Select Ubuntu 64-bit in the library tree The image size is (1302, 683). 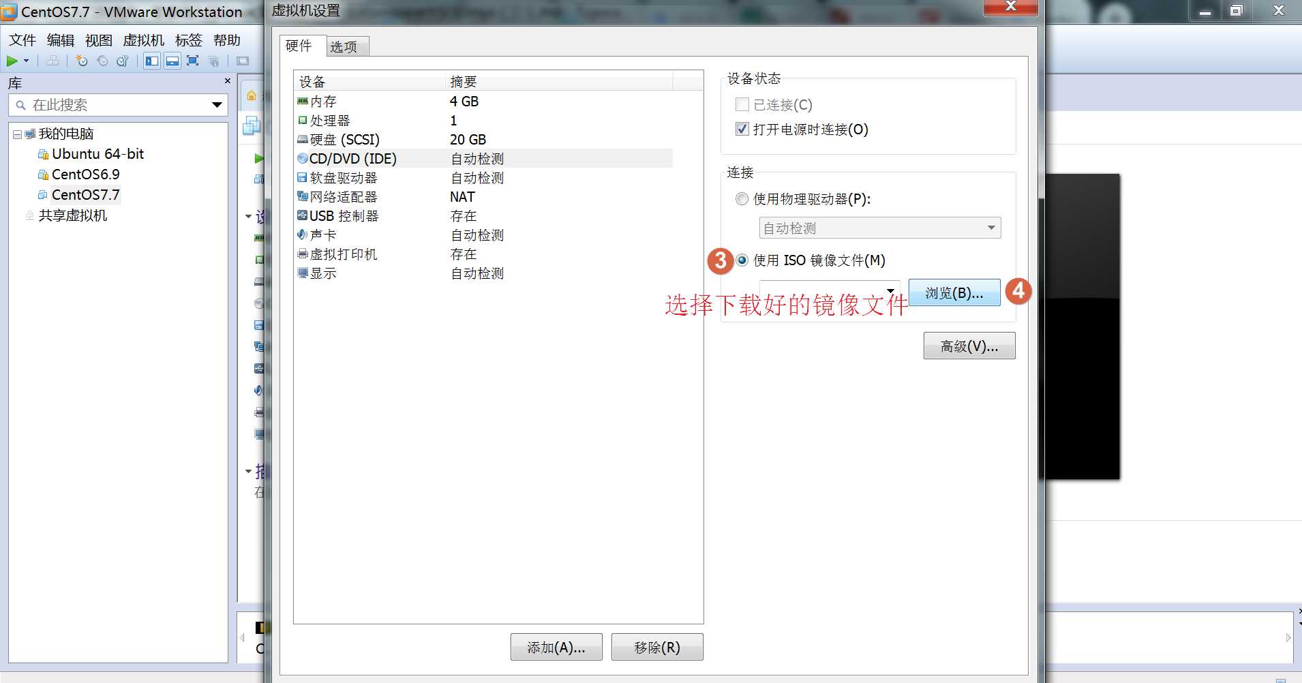coord(97,154)
